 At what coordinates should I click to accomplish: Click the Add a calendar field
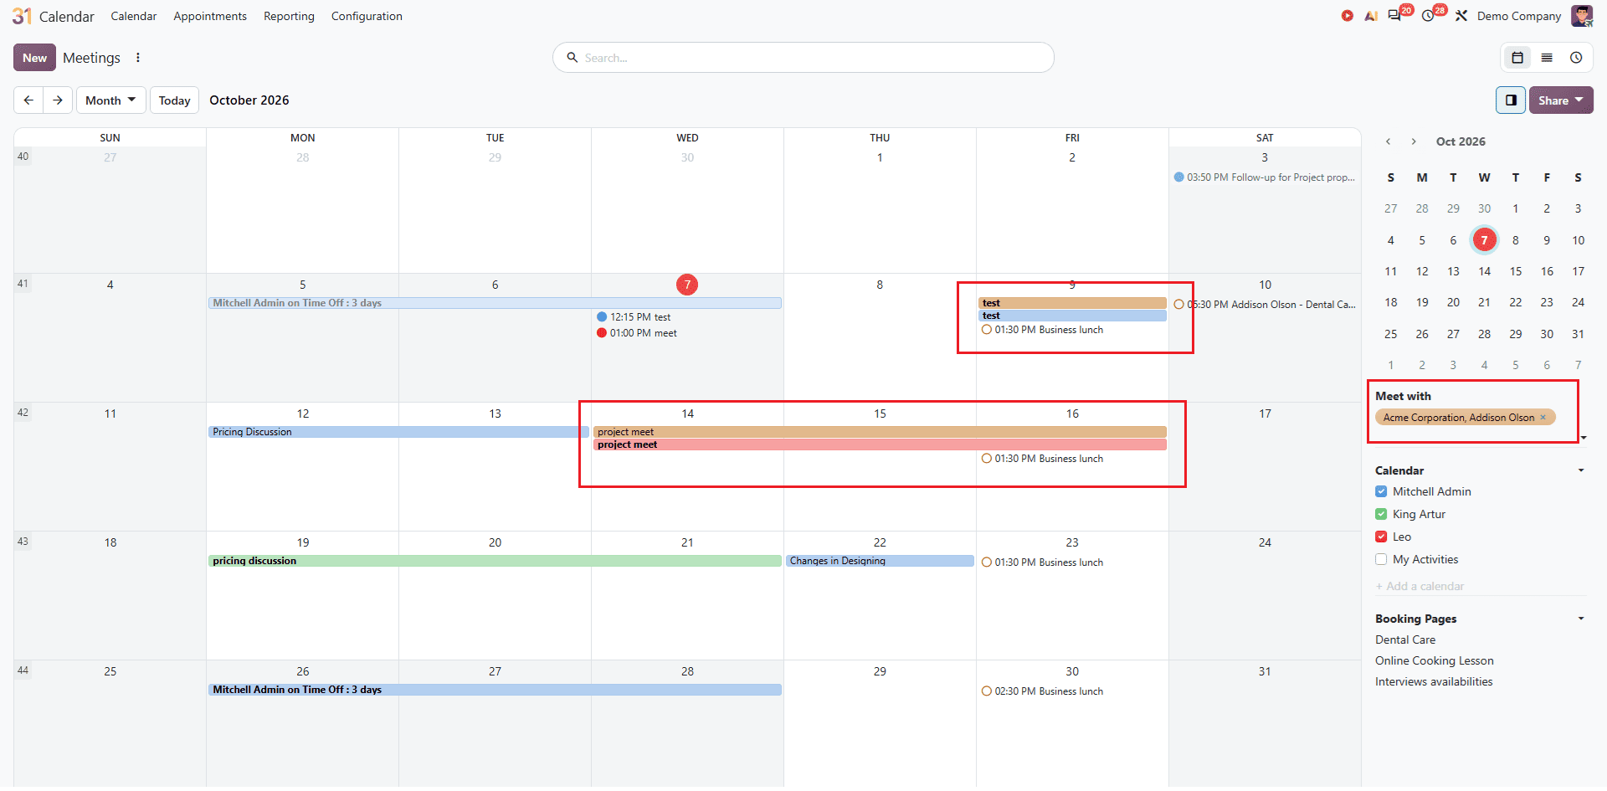1480,587
